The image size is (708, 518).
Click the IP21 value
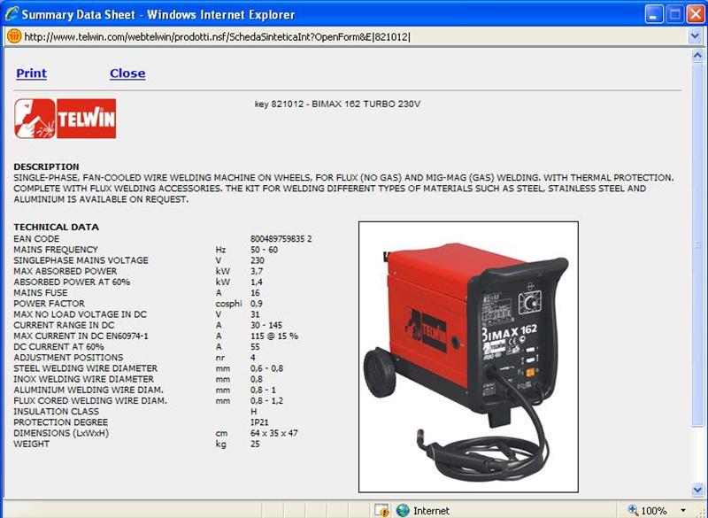tap(259, 423)
